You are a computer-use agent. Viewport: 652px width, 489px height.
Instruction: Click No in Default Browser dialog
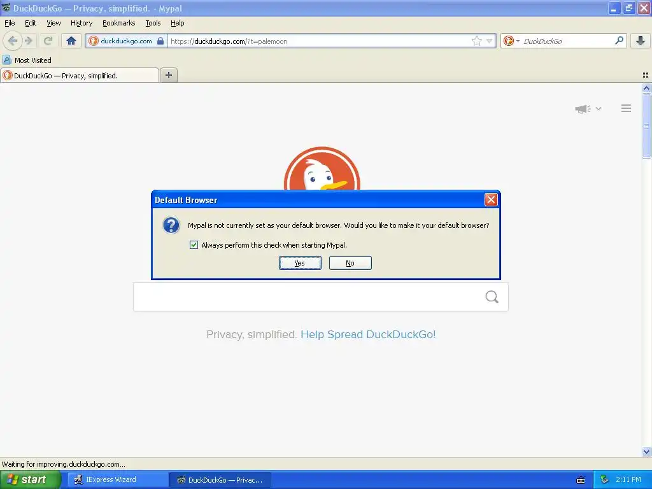pyautogui.click(x=350, y=263)
